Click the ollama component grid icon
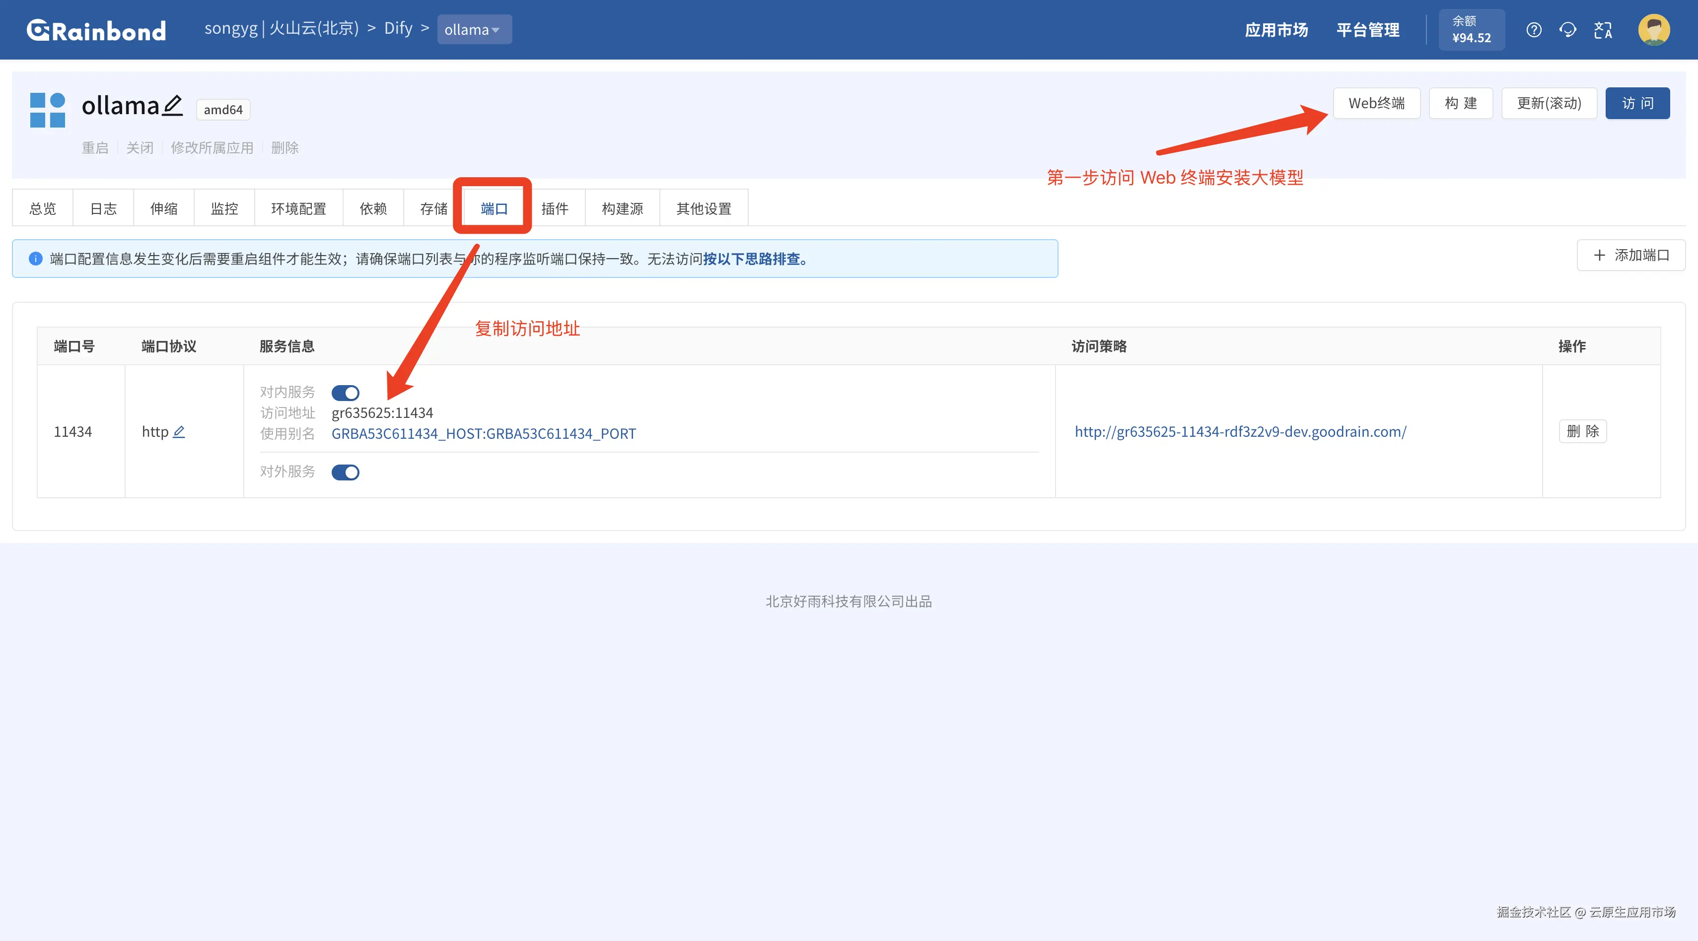Screen dimensions: 1698x941 pos(48,110)
